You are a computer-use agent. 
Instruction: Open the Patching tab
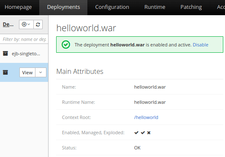tap(191, 7)
